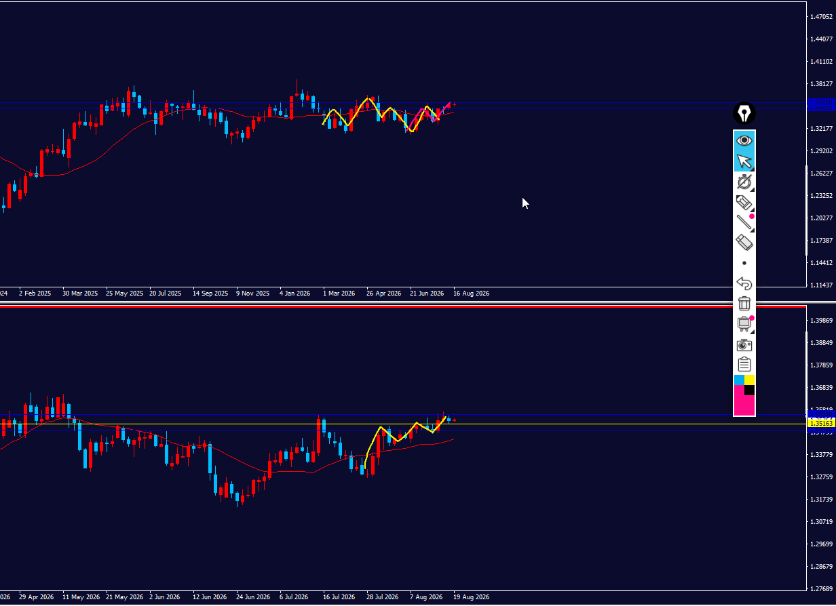Click the 25 May 2025 date label
Viewport: 836px width, 606px height.
tap(125, 294)
